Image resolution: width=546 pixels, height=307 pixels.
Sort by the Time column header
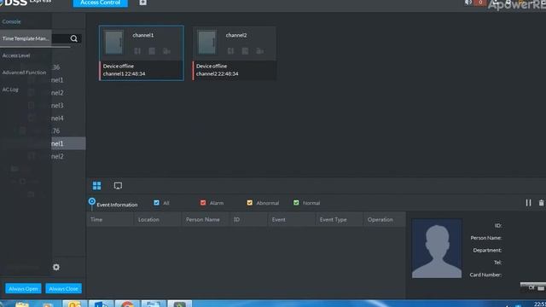[x=110, y=220]
